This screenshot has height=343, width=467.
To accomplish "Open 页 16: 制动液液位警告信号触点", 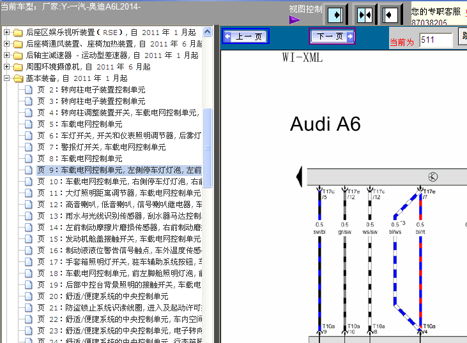I will coord(119,251).
